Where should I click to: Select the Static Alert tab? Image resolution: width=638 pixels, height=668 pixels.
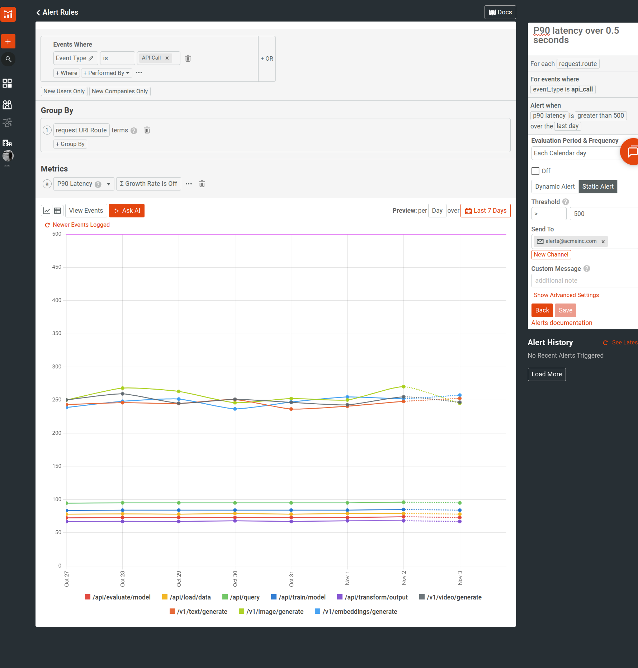[x=597, y=187]
